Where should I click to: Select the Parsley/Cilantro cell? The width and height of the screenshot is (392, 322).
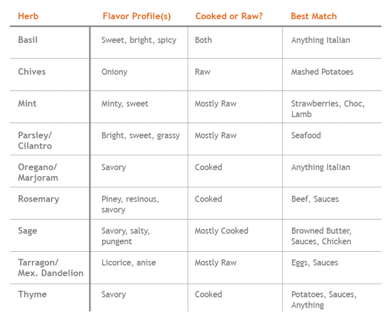35,141
